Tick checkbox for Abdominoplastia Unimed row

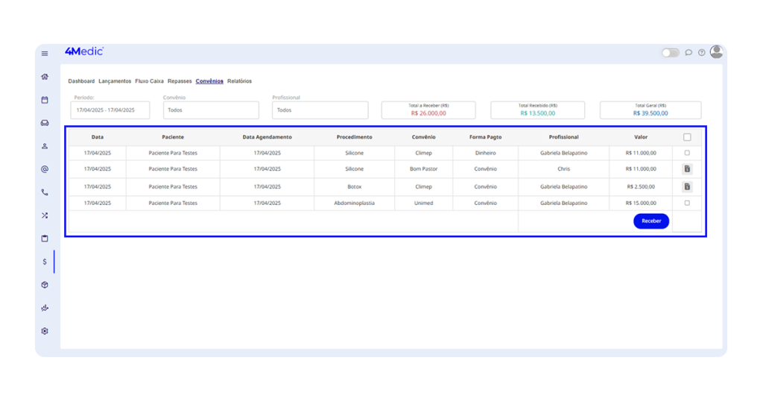tap(687, 203)
